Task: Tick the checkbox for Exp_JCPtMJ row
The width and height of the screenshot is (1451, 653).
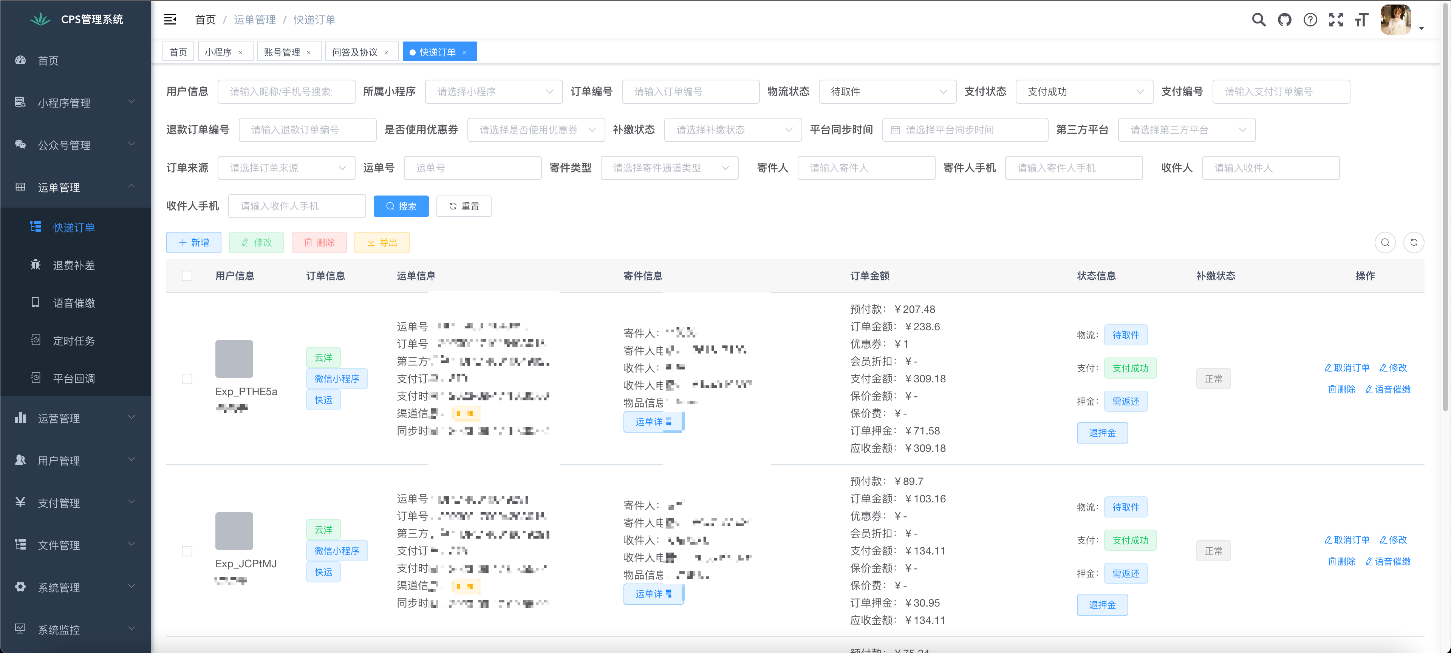Action: pyautogui.click(x=187, y=551)
